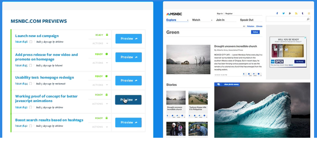Preview the Usability test build
This screenshot has width=317, height=141.
(129, 81)
